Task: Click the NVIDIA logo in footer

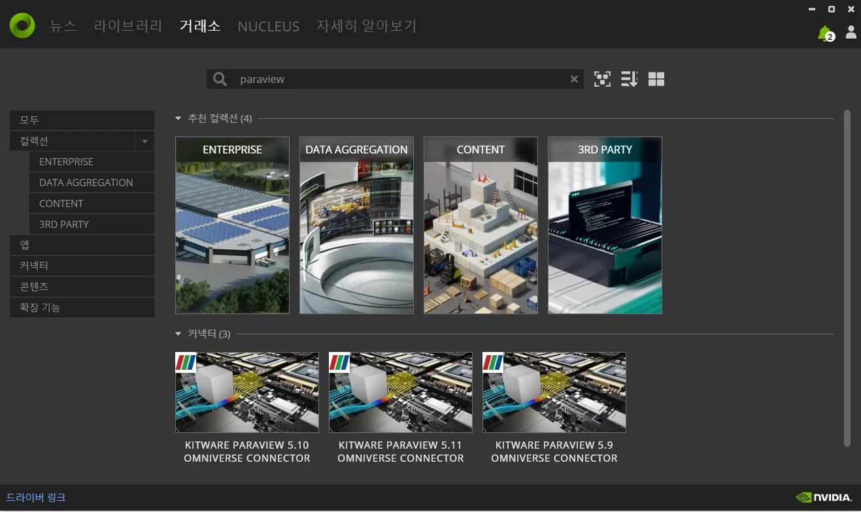Action: (x=824, y=498)
